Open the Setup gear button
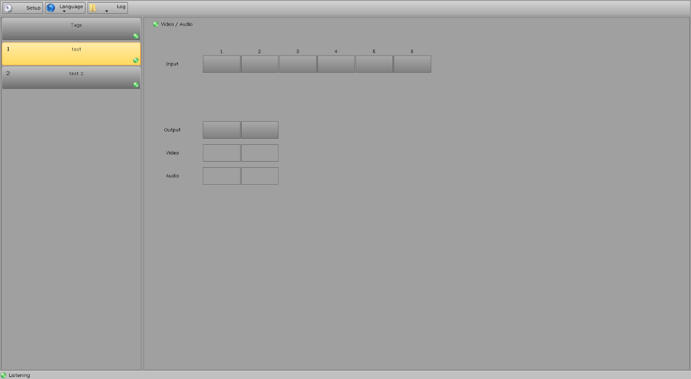 pos(23,8)
